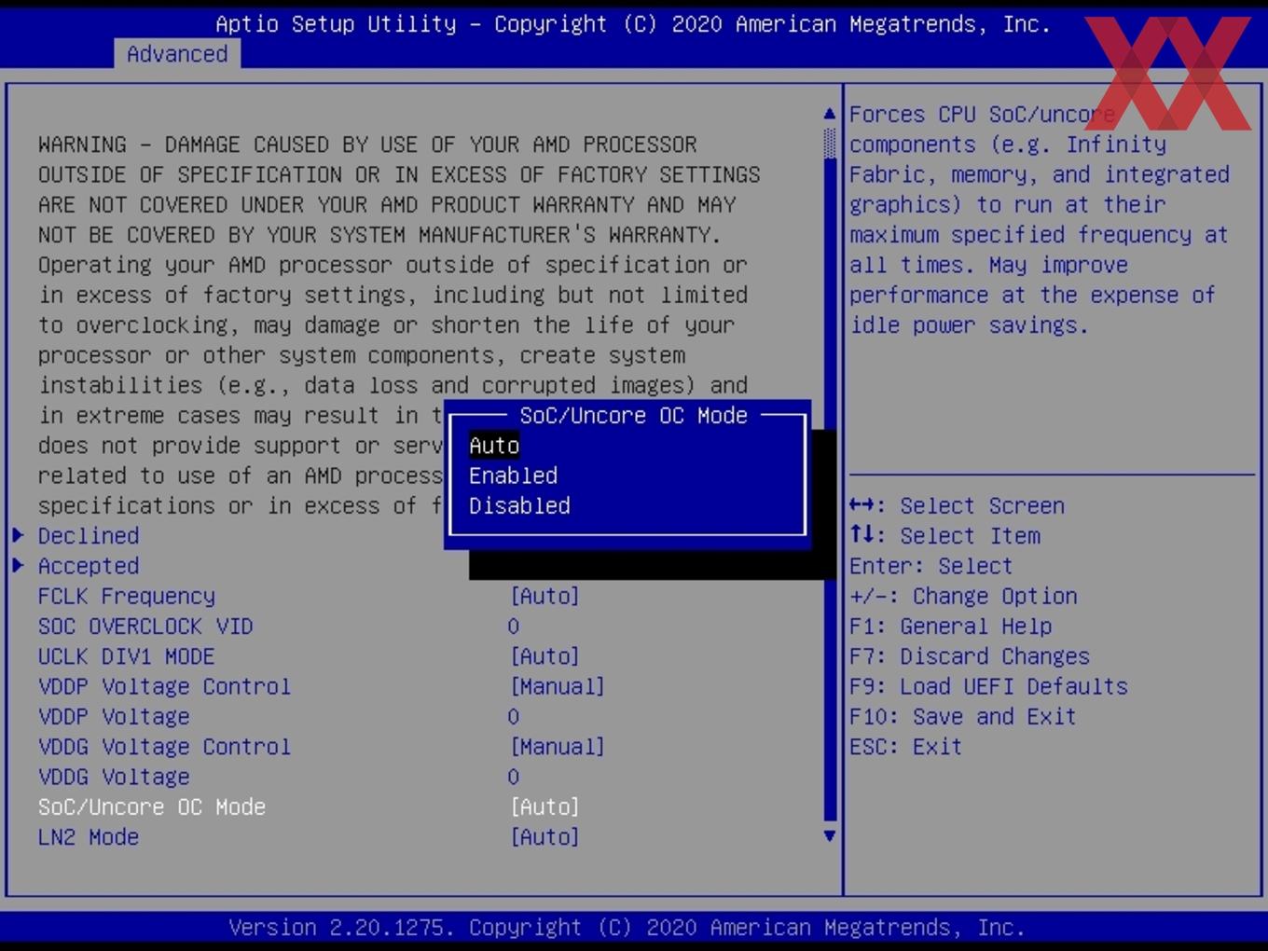Screen dimensions: 1268x951
Task: Click the ESC: Exit hint
Action: [905, 747]
